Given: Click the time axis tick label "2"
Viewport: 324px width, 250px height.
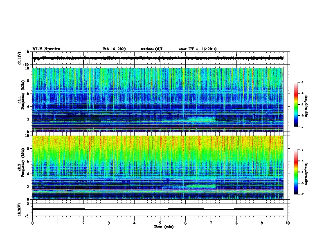Looking at the screenshot, I should (x=83, y=223).
